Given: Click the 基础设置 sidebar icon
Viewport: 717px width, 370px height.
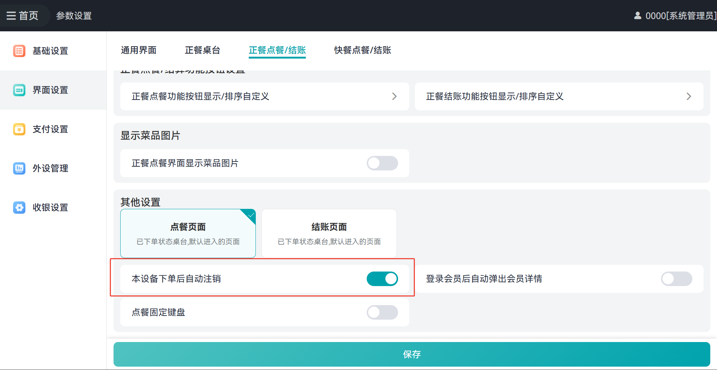Looking at the screenshot, I should [x=19, y=51].
